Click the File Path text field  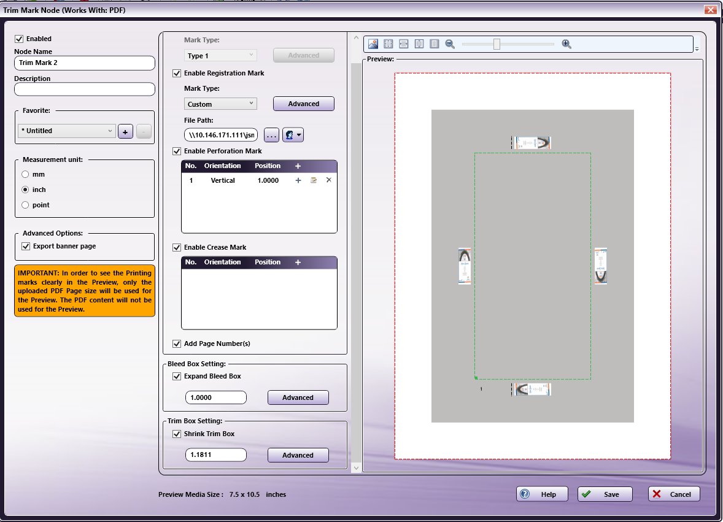[x=221, y=135]
